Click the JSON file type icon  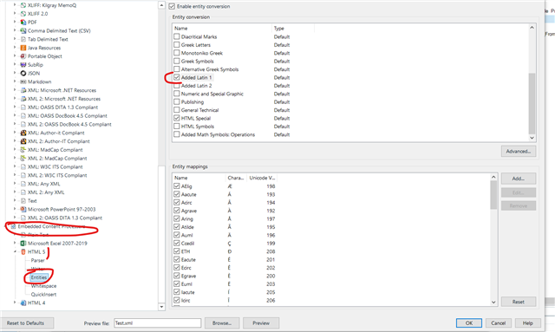23,74
